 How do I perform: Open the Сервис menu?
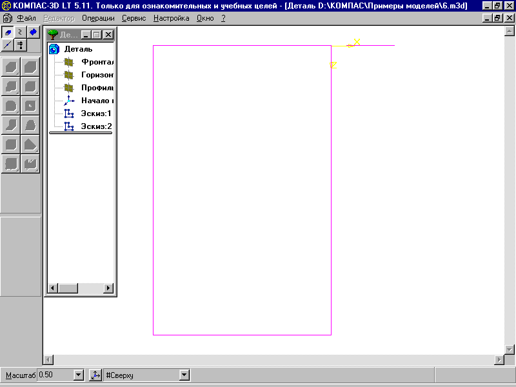pyautogui.click(x=134, y=18)
